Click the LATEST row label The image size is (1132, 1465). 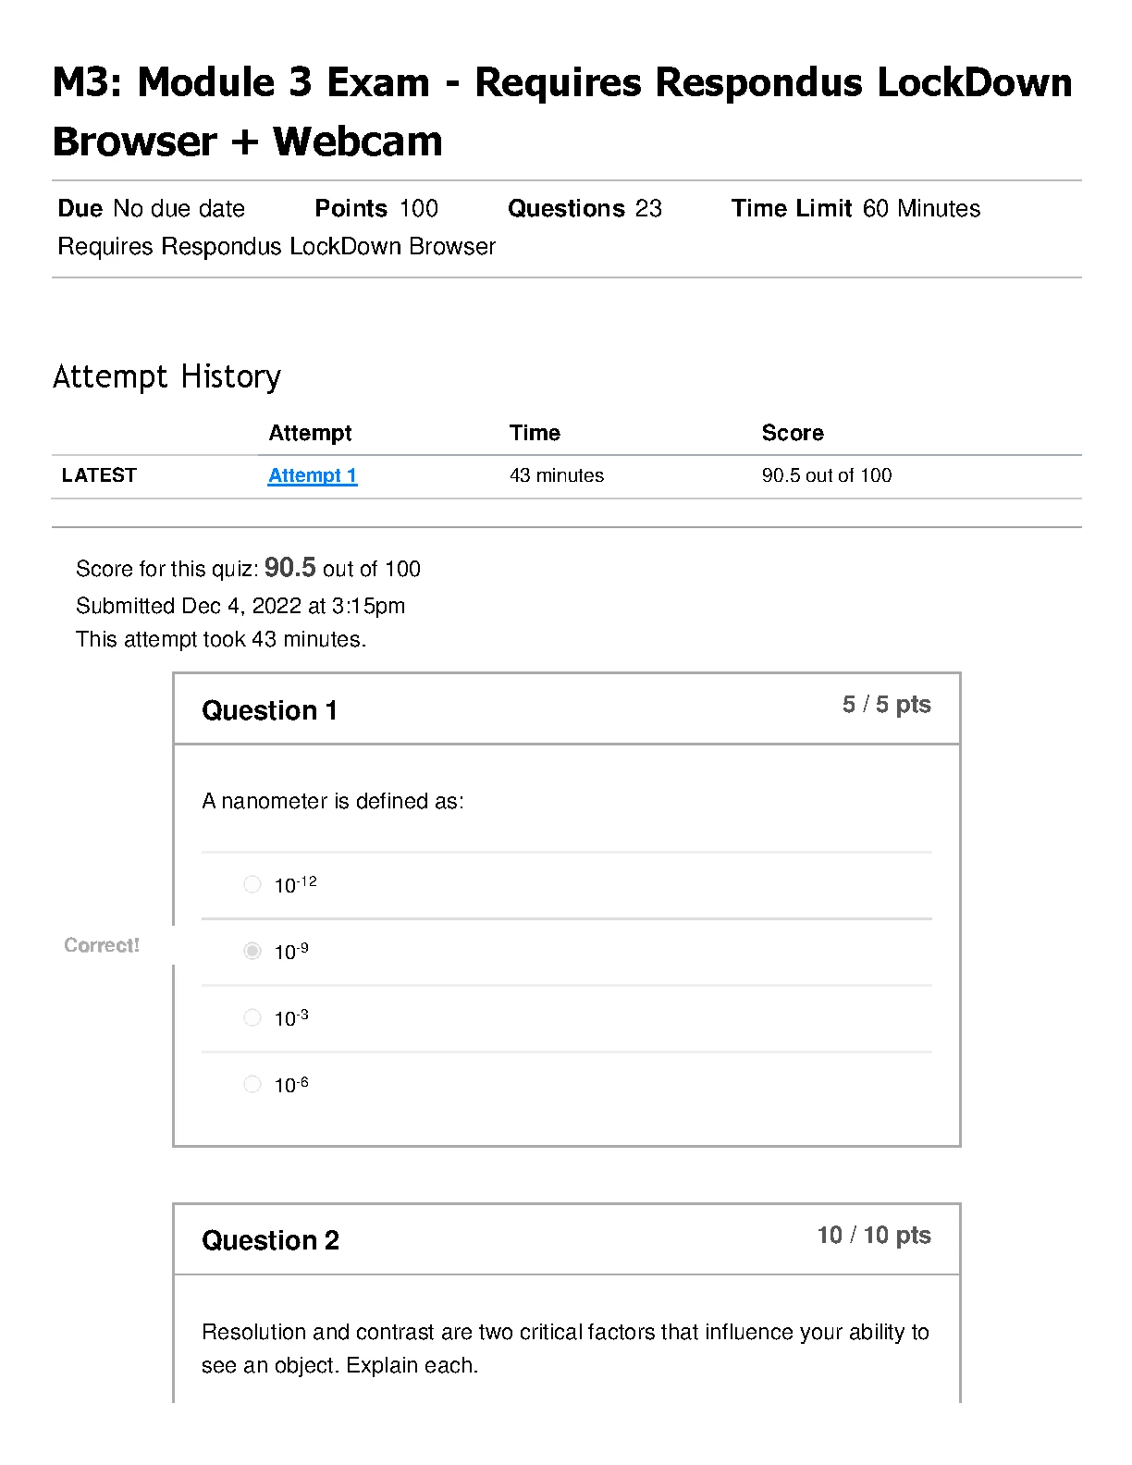pos(99,475)
